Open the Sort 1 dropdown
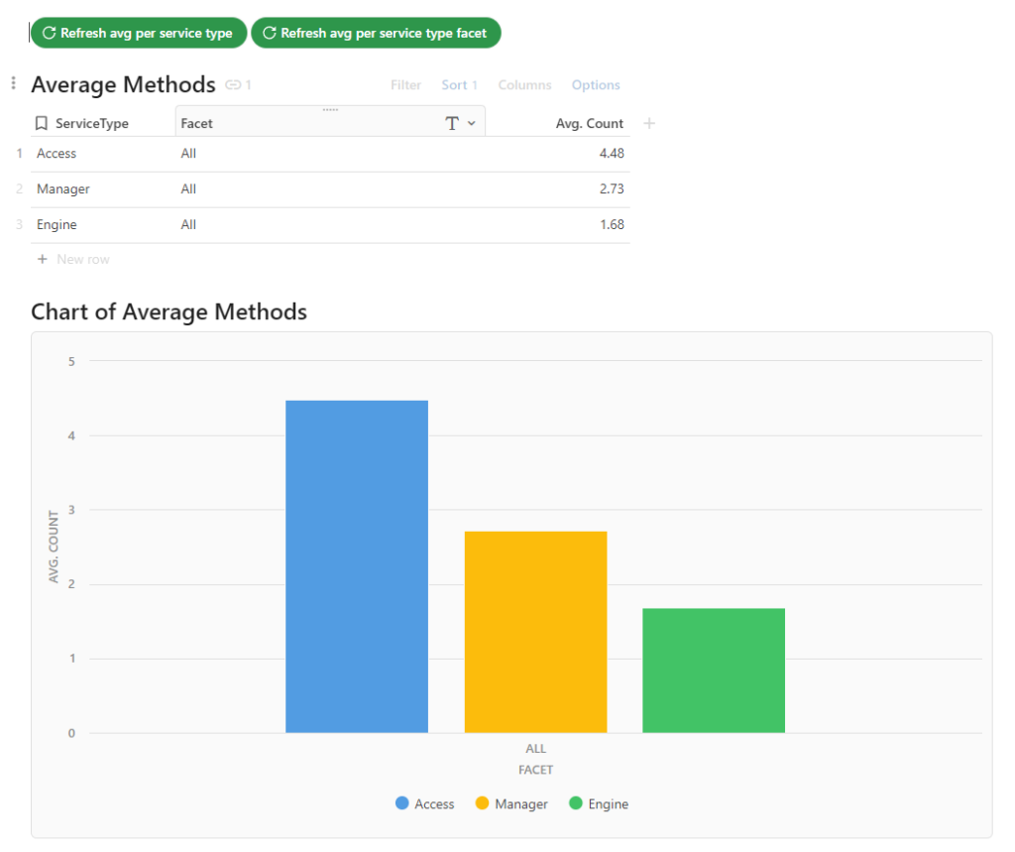This screenshot has height=852, width=1015. [459, 85]
